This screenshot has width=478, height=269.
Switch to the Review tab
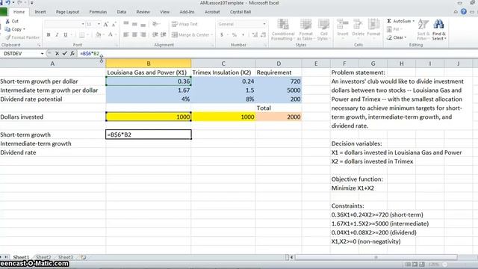tap(143, 12)
